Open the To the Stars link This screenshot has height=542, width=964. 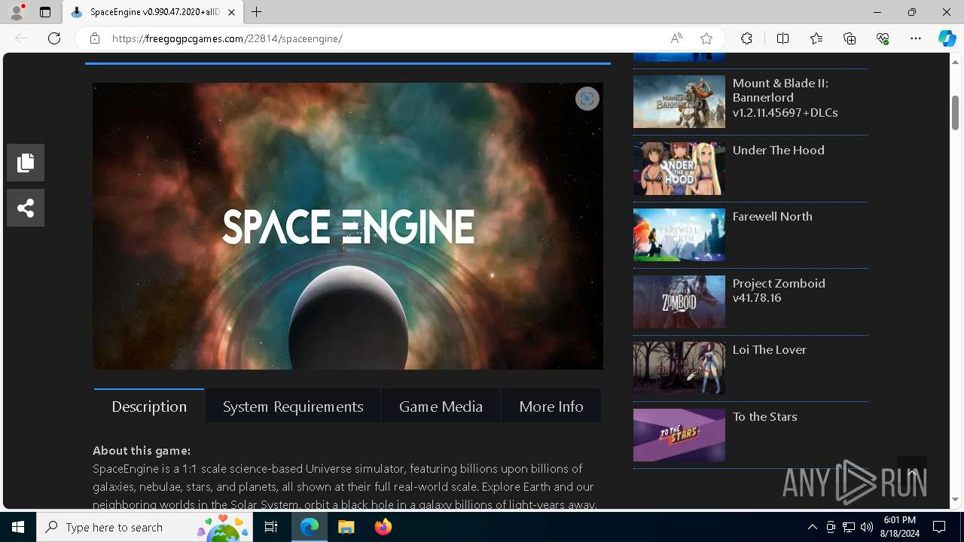click(x=765, y=416)
